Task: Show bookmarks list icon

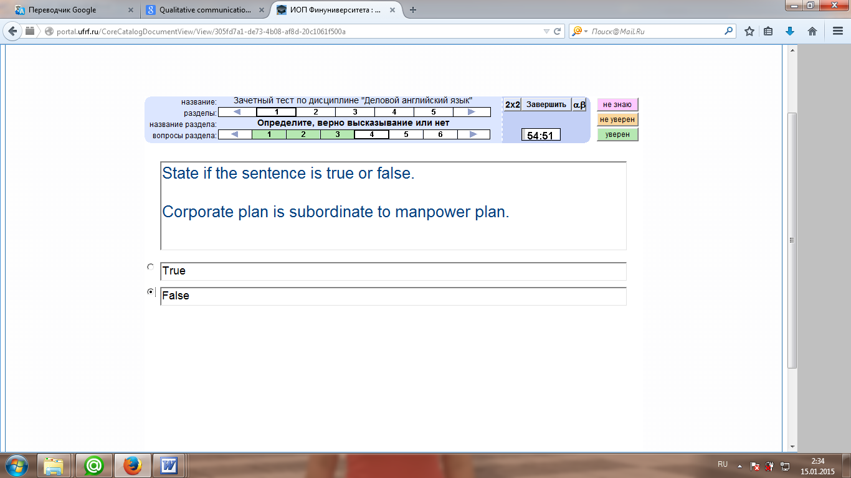Action: (x=769, y=31)
